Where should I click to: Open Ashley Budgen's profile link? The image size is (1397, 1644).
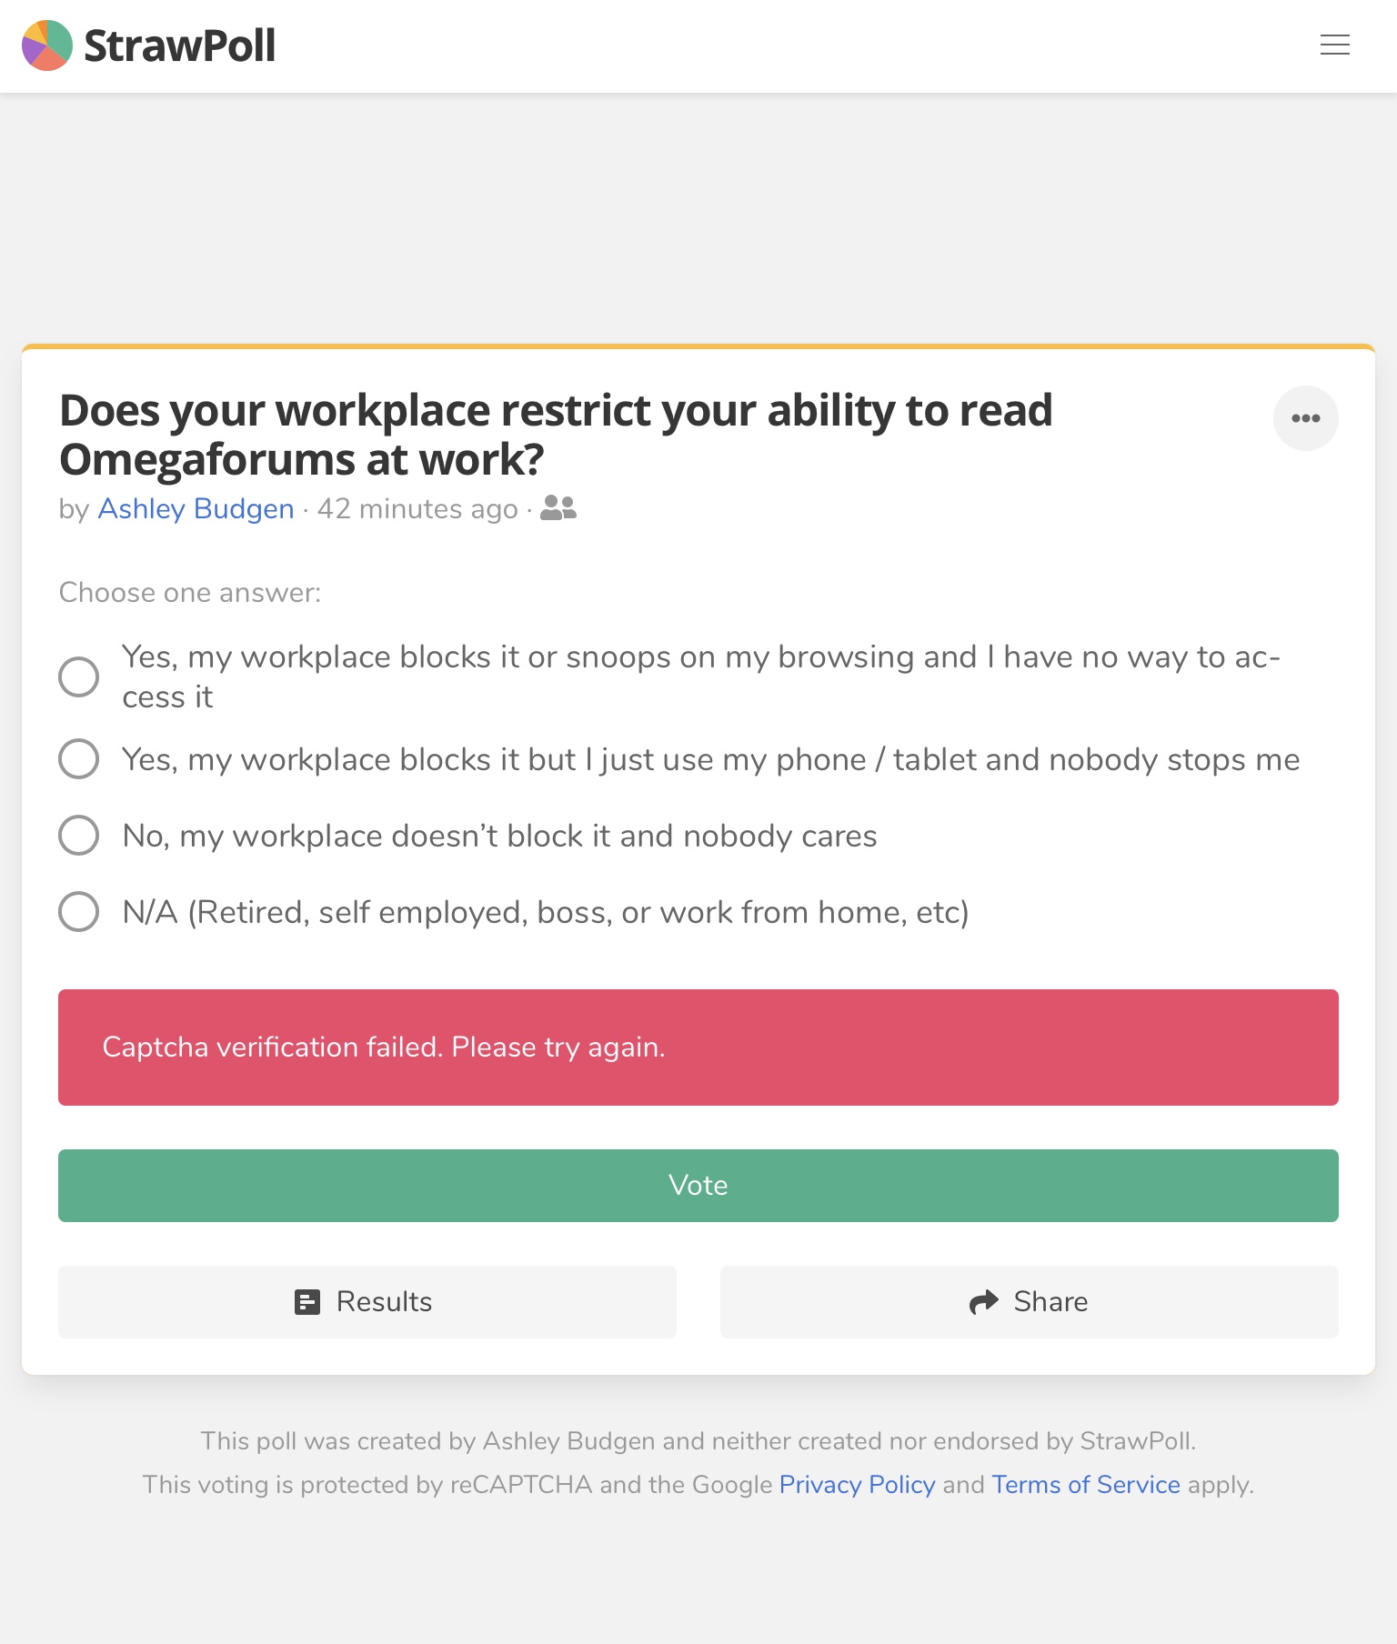[196, 508]
